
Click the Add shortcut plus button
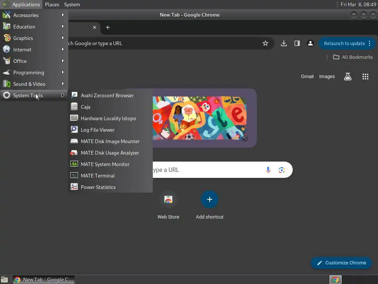(x=210, y=199)
